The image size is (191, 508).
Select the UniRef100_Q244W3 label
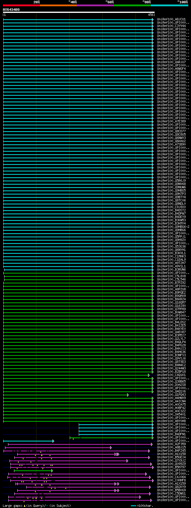point(171,369)
